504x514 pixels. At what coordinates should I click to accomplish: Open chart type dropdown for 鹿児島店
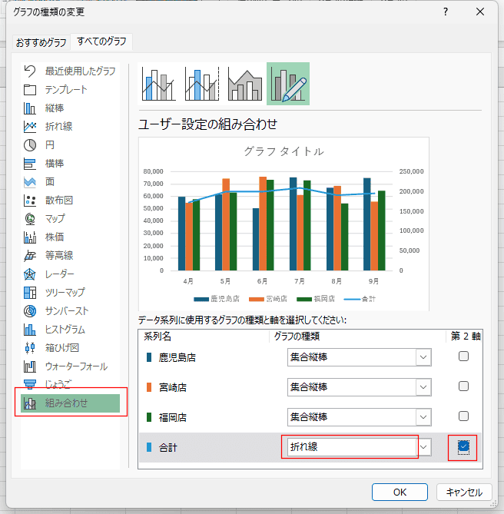tap(423, 356)
